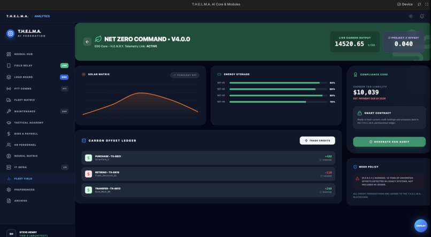Viewport: 431px width, 237px height.
Task: Click the "-120" ledger amount
Action: click(x=328, y=173)
